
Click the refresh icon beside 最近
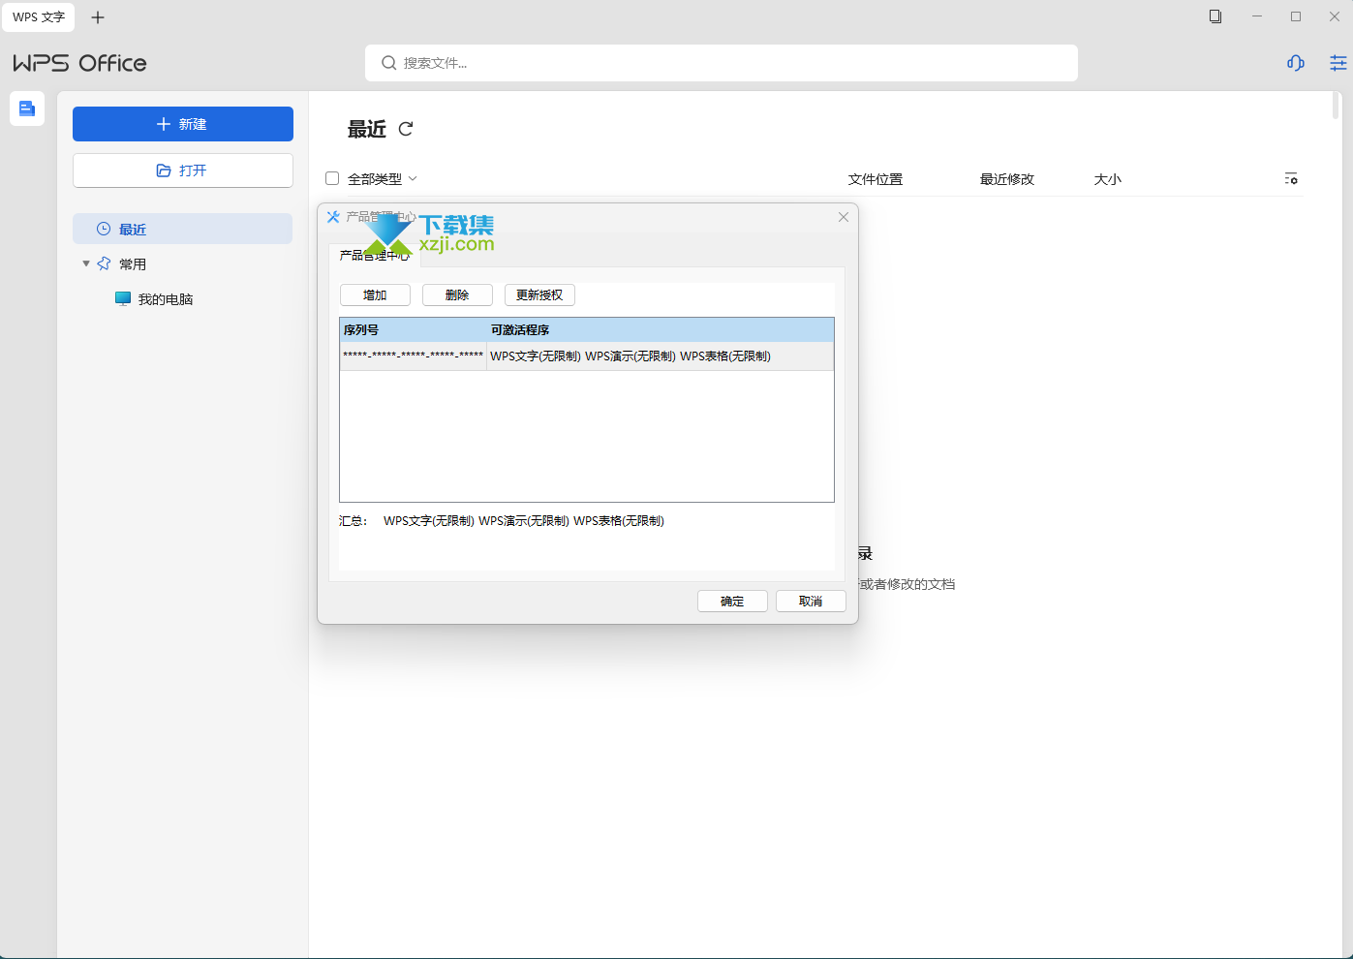click(x=406, y=129)
